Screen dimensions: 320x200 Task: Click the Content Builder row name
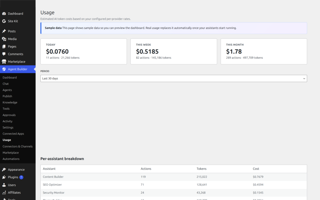click(53, 177)
